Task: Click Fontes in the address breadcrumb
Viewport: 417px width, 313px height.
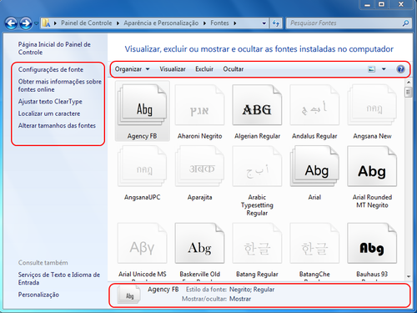Action: pos(219,23)
